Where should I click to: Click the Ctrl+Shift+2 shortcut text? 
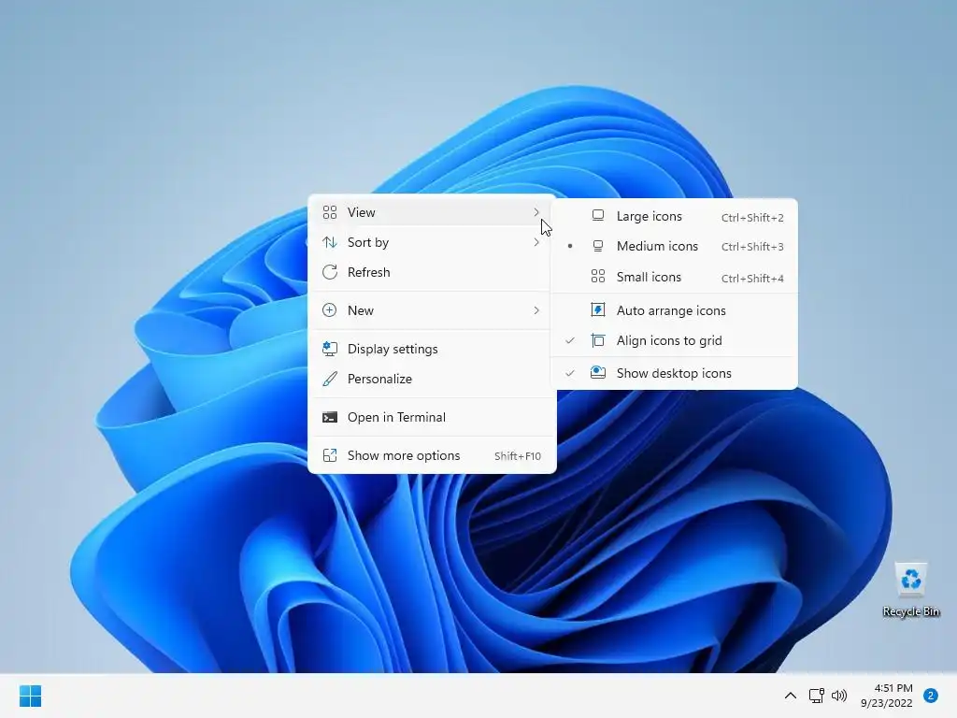pos(752,217)
